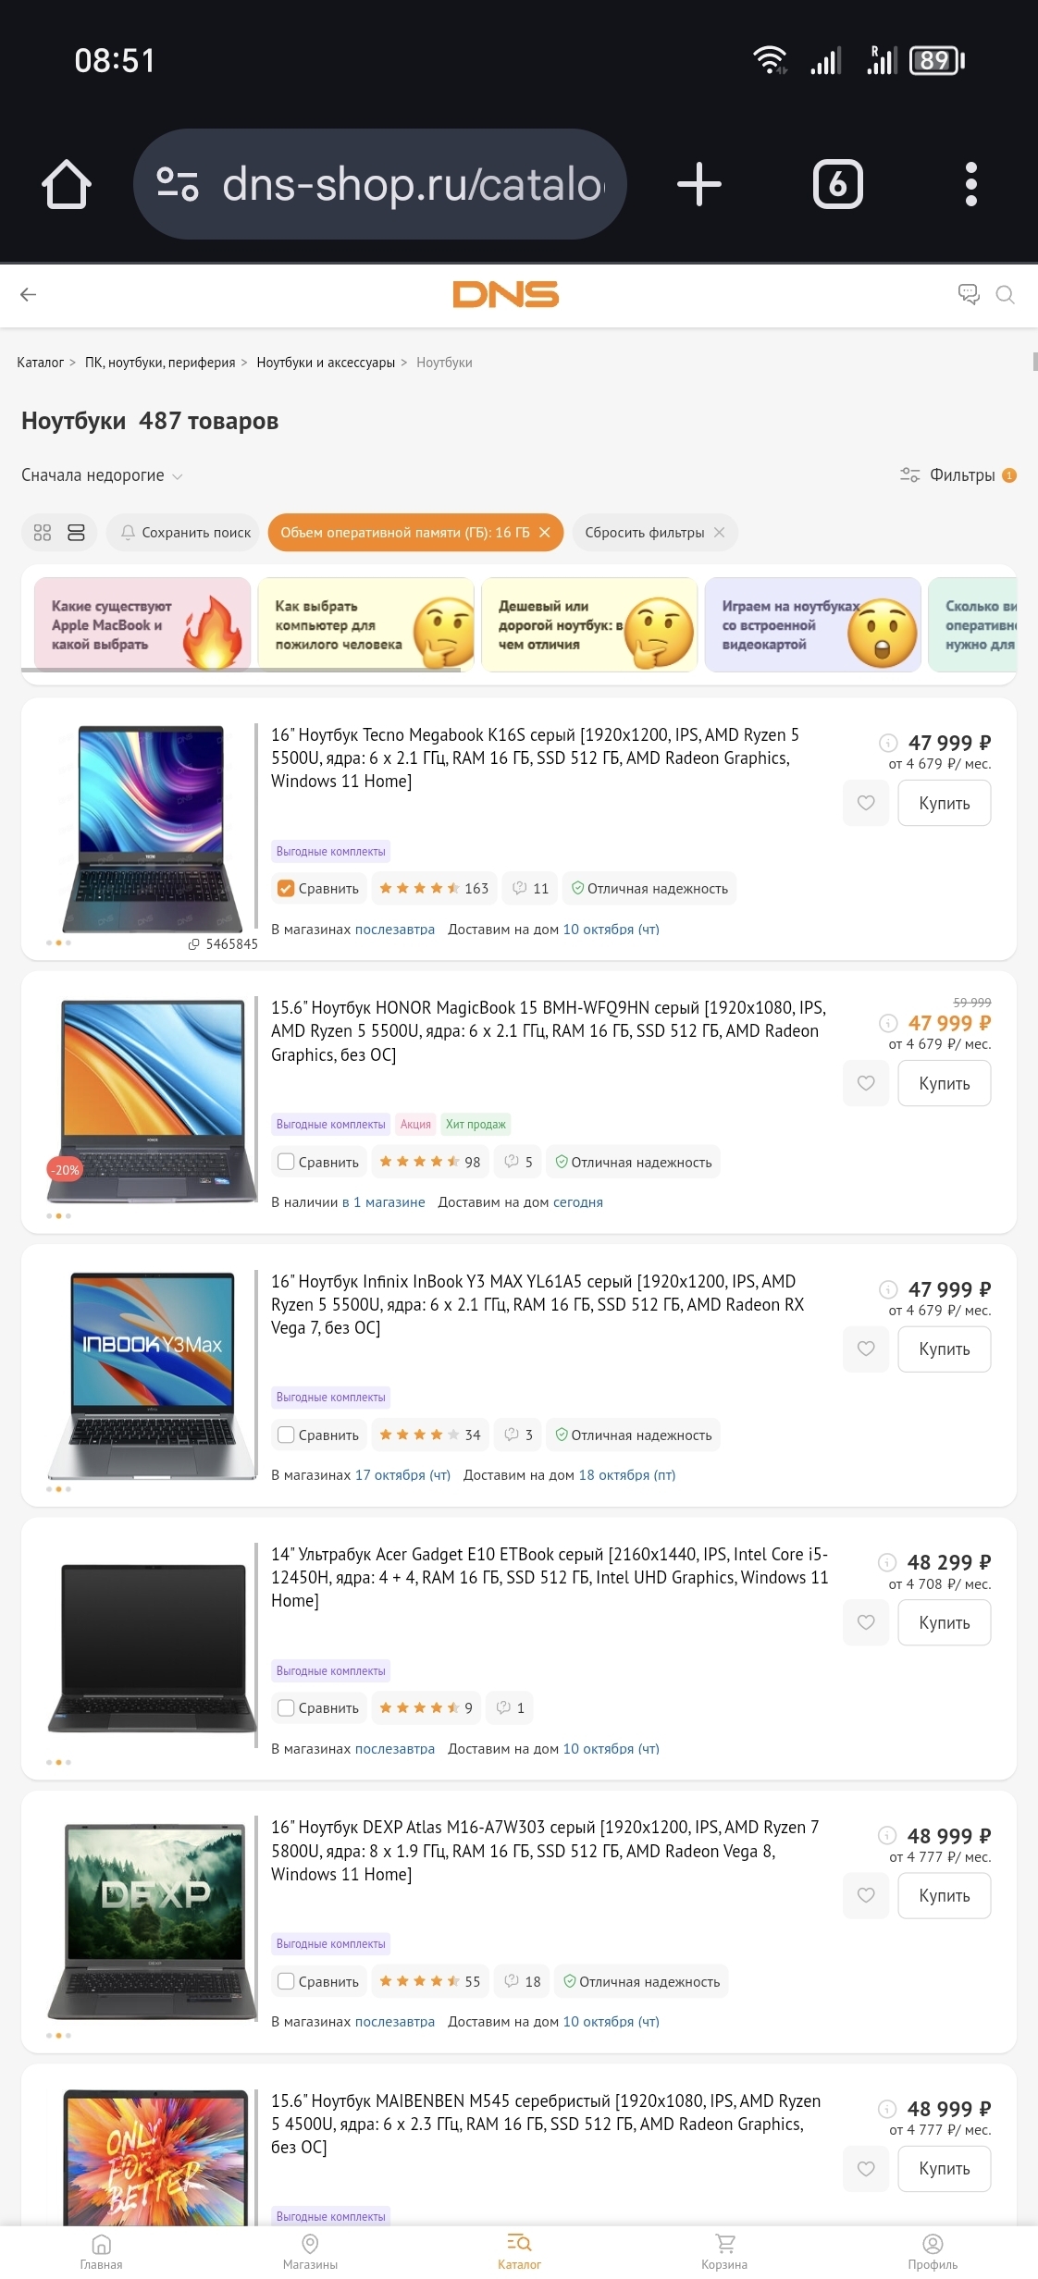The height and width of the screenshot is (2279, 1038).
Task: Add Acer Gadget E10 to wishlist heart
Action: point(866,1622)
